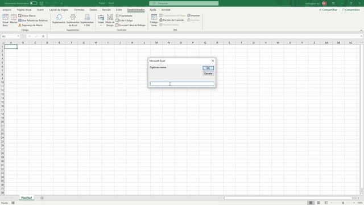
Task: Click the horizontal scrollbar
Action: (288, 198)
